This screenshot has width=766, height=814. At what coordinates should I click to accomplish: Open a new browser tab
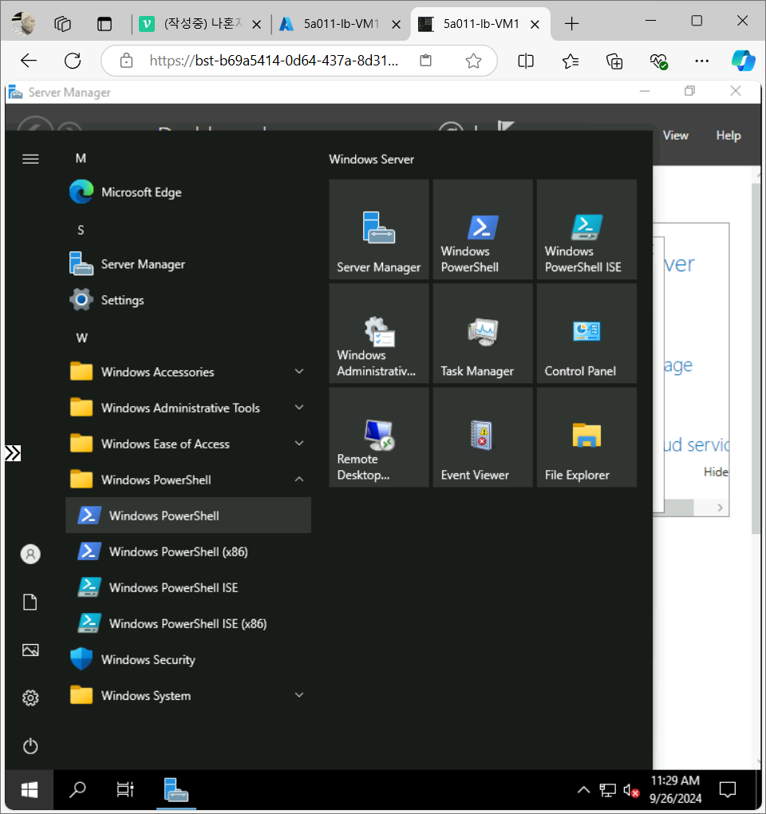[x=571, y=24]
